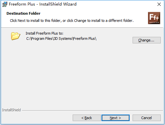The image size is (165, 125).
Task: Click the separator line beside InstallShield
Action: pos(92,110)
